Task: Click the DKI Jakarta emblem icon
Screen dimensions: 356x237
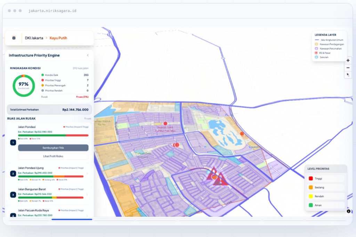Action: click(x=14, y=38)
